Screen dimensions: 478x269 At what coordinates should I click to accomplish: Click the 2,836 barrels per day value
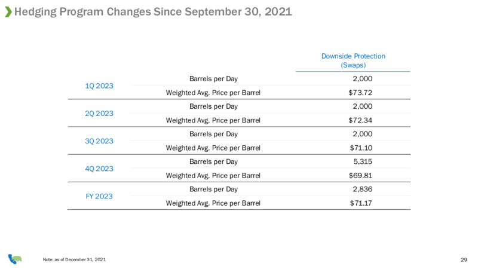pyautogui.click(x=363, y=189)
